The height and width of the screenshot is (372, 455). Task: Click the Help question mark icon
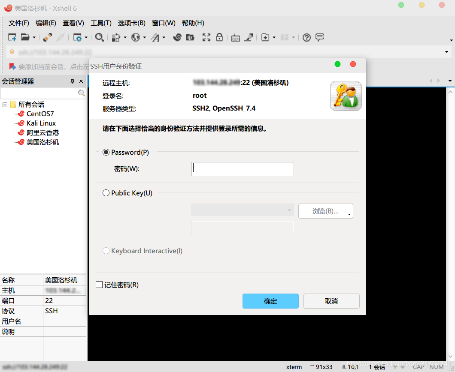[306, 37]
